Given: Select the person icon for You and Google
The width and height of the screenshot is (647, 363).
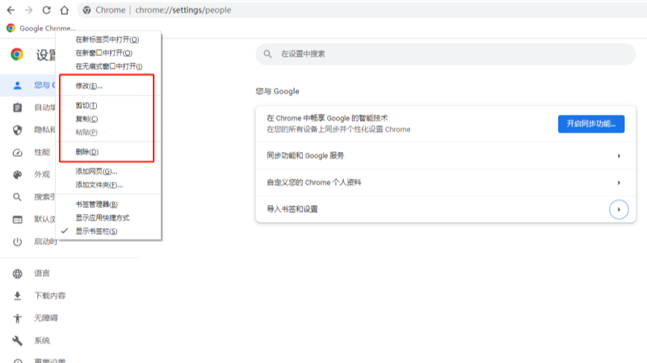Looking at the screenshot, I should [17, 86].
